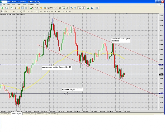
Task: Switch to line chart display
Action: tap(68, 8)
